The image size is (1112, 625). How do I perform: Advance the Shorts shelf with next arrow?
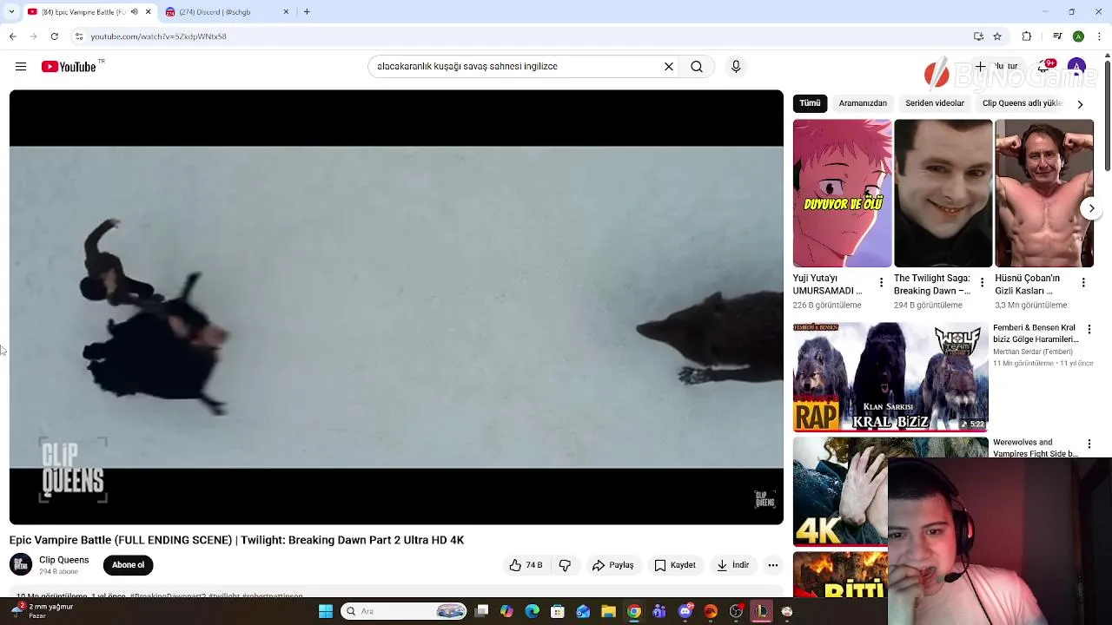click(x=1091, y=208)
